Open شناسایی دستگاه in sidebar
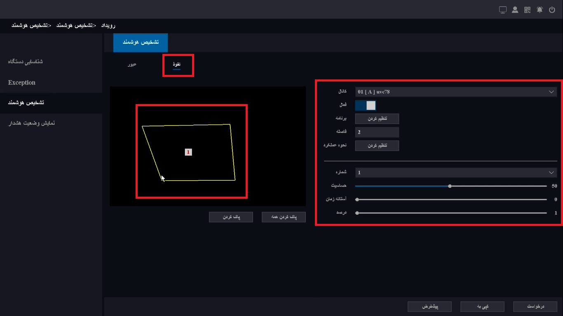The height and width of the screenshot is (316, 563). 26,62
